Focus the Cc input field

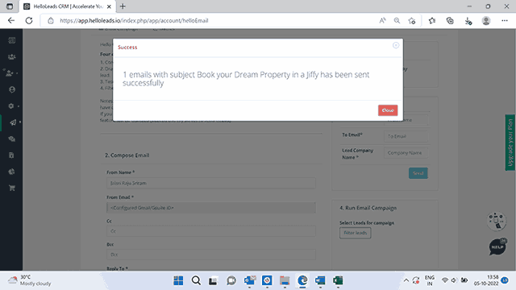point(211,231)
